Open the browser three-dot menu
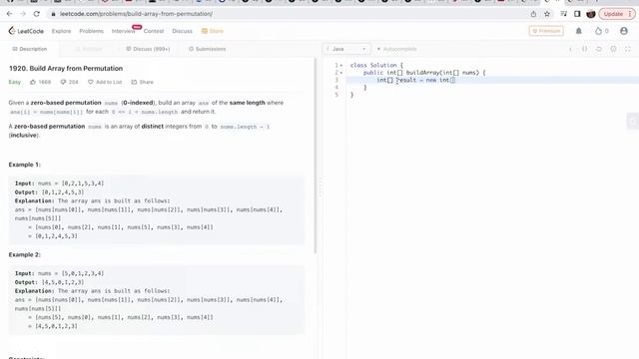This screenshot has height=359, width=639. coord(630,14)
